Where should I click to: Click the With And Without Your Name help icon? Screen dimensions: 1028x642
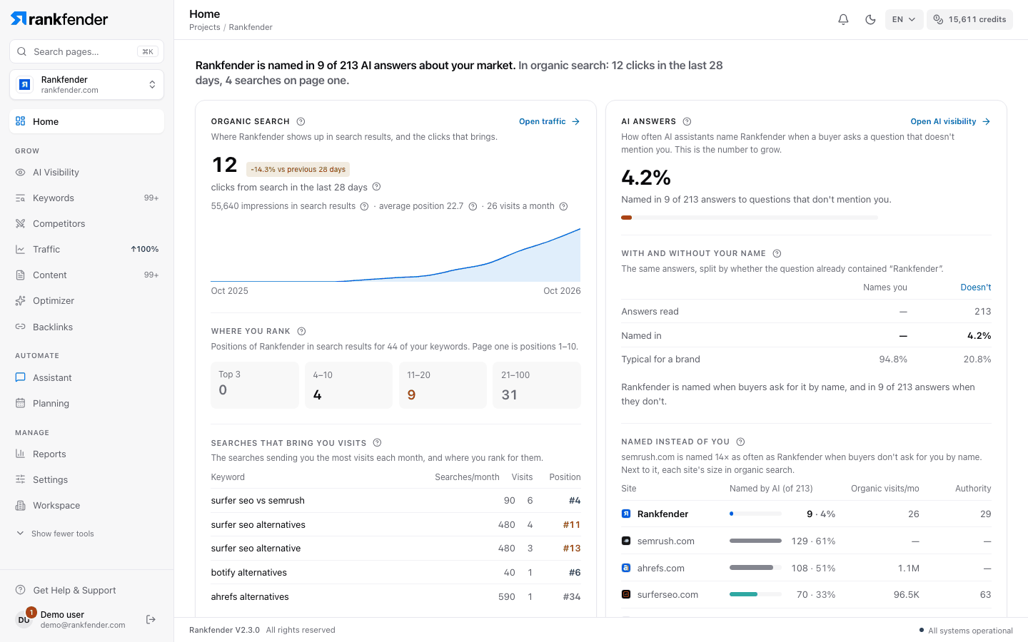click(777, 253)
